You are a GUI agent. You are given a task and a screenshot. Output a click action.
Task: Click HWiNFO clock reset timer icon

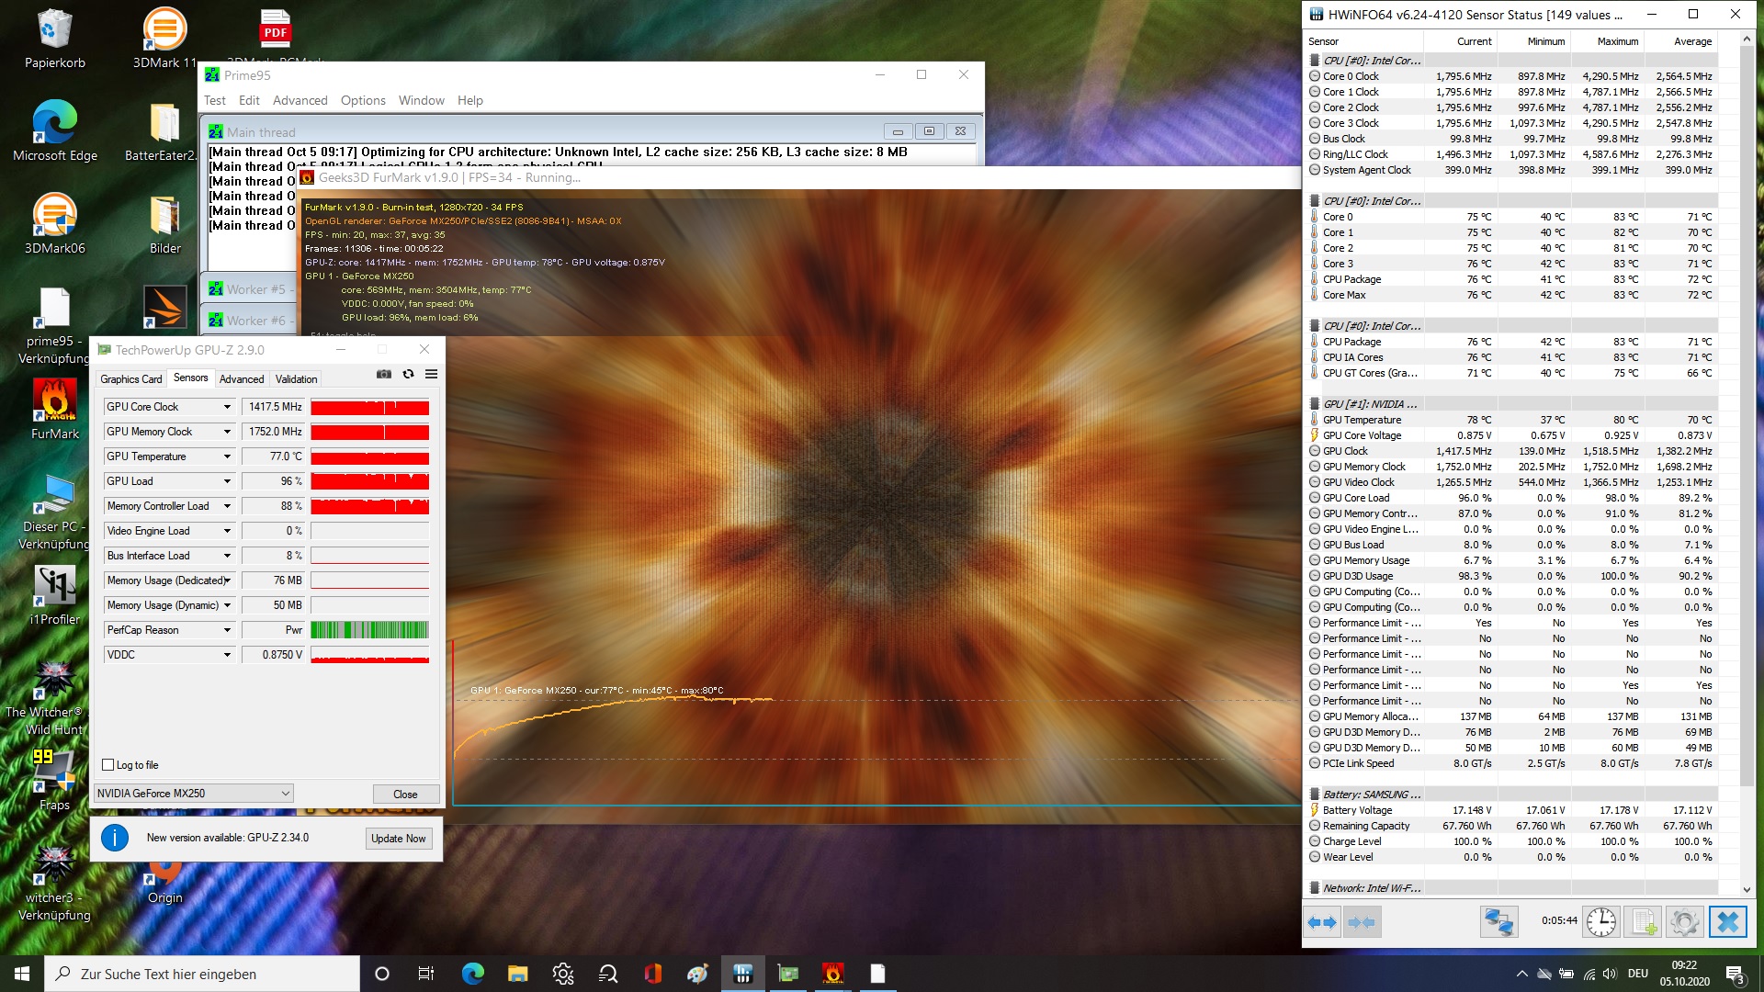(x=1600, y=921)
